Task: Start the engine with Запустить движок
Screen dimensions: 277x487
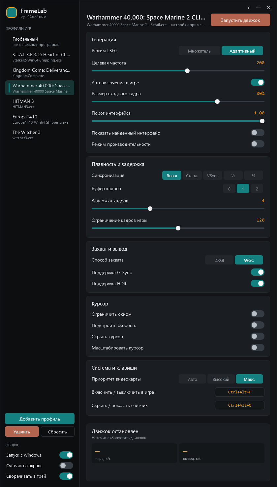Action: pyautogui.click(x=240, y=20)
